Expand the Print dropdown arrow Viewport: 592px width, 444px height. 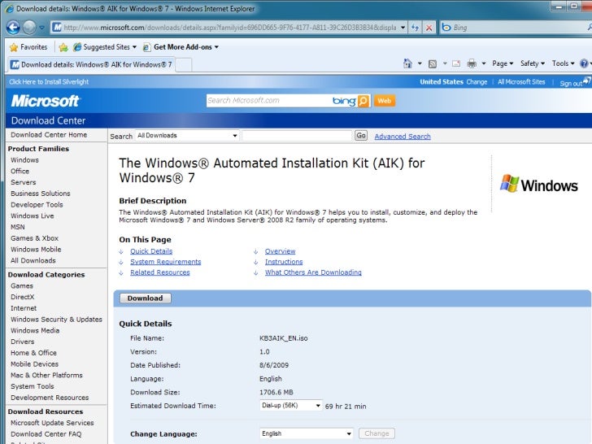pyautogui.click(x=484, y=63)
